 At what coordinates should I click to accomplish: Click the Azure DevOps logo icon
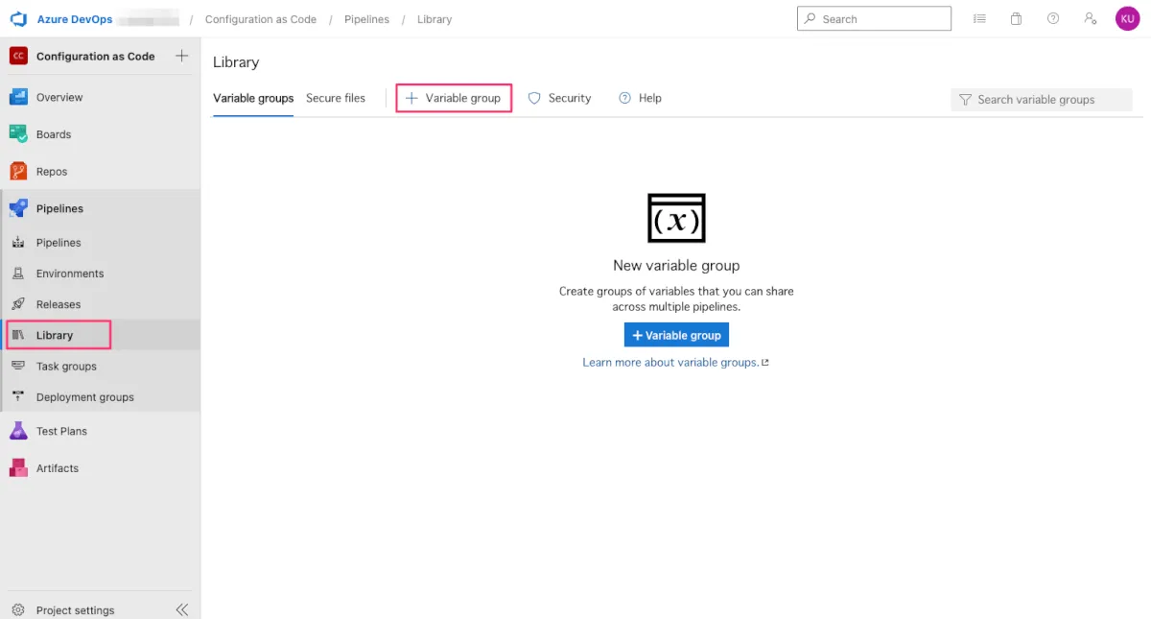(x=18, y=19)
